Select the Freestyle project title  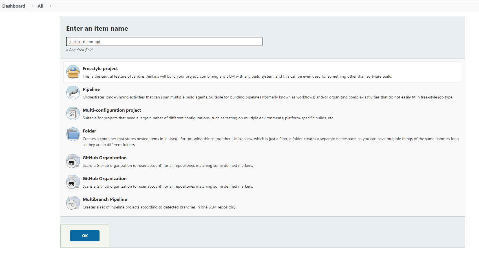[100, 69]
